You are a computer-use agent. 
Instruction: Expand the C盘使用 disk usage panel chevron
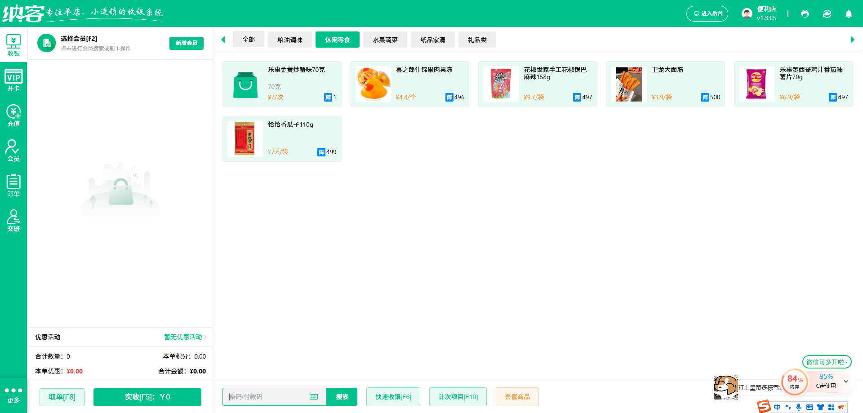pos(846,382)
